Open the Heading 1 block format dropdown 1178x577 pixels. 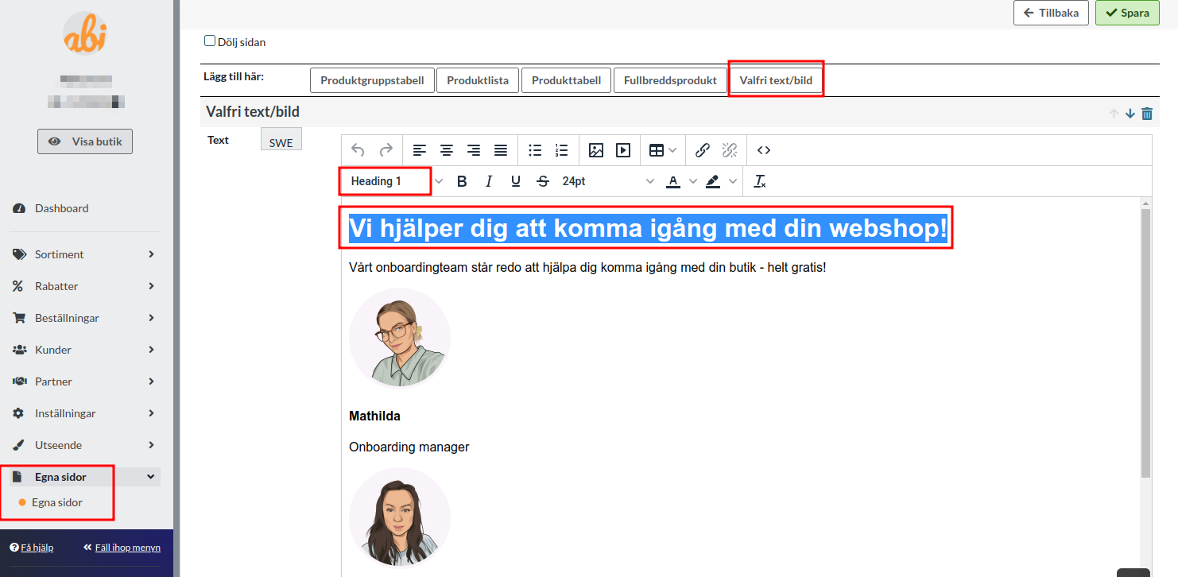pyautogui.click(x=393, y=181)
